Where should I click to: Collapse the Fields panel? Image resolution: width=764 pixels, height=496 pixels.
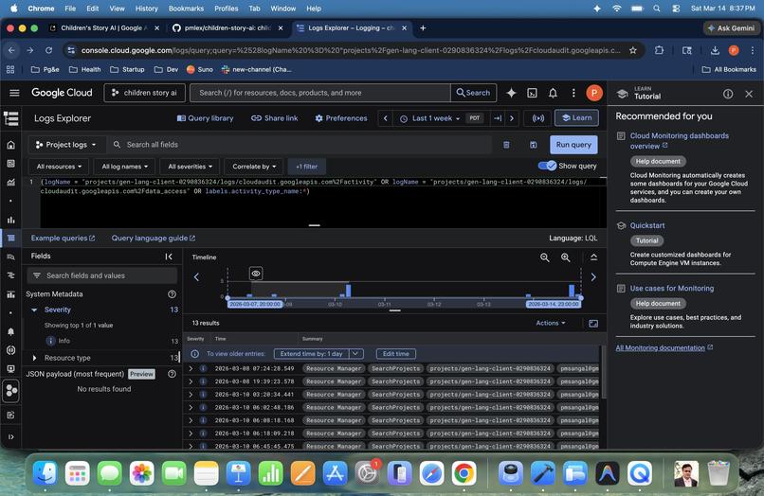169,256
